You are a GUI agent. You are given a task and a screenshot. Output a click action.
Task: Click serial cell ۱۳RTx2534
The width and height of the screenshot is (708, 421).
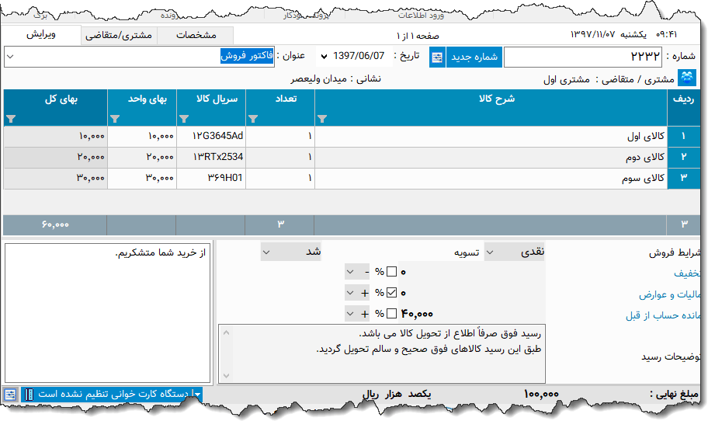coord(211,157)
